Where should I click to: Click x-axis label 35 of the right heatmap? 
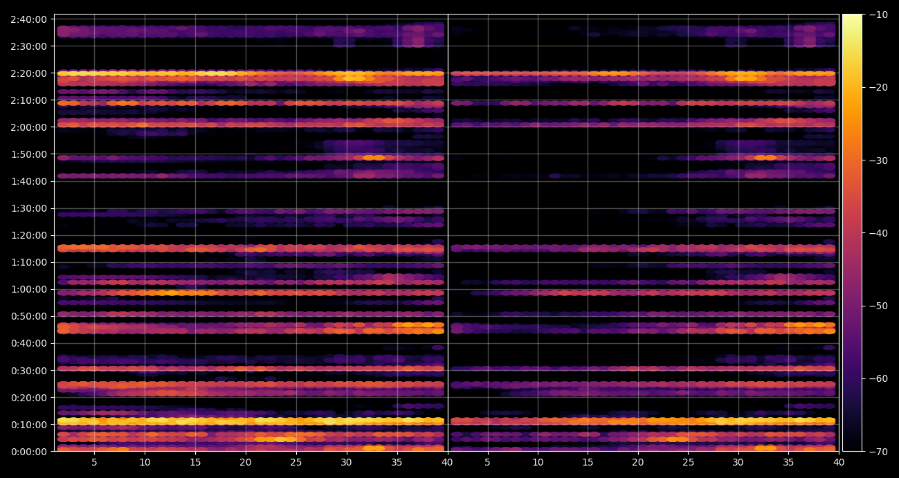(788, 463)
